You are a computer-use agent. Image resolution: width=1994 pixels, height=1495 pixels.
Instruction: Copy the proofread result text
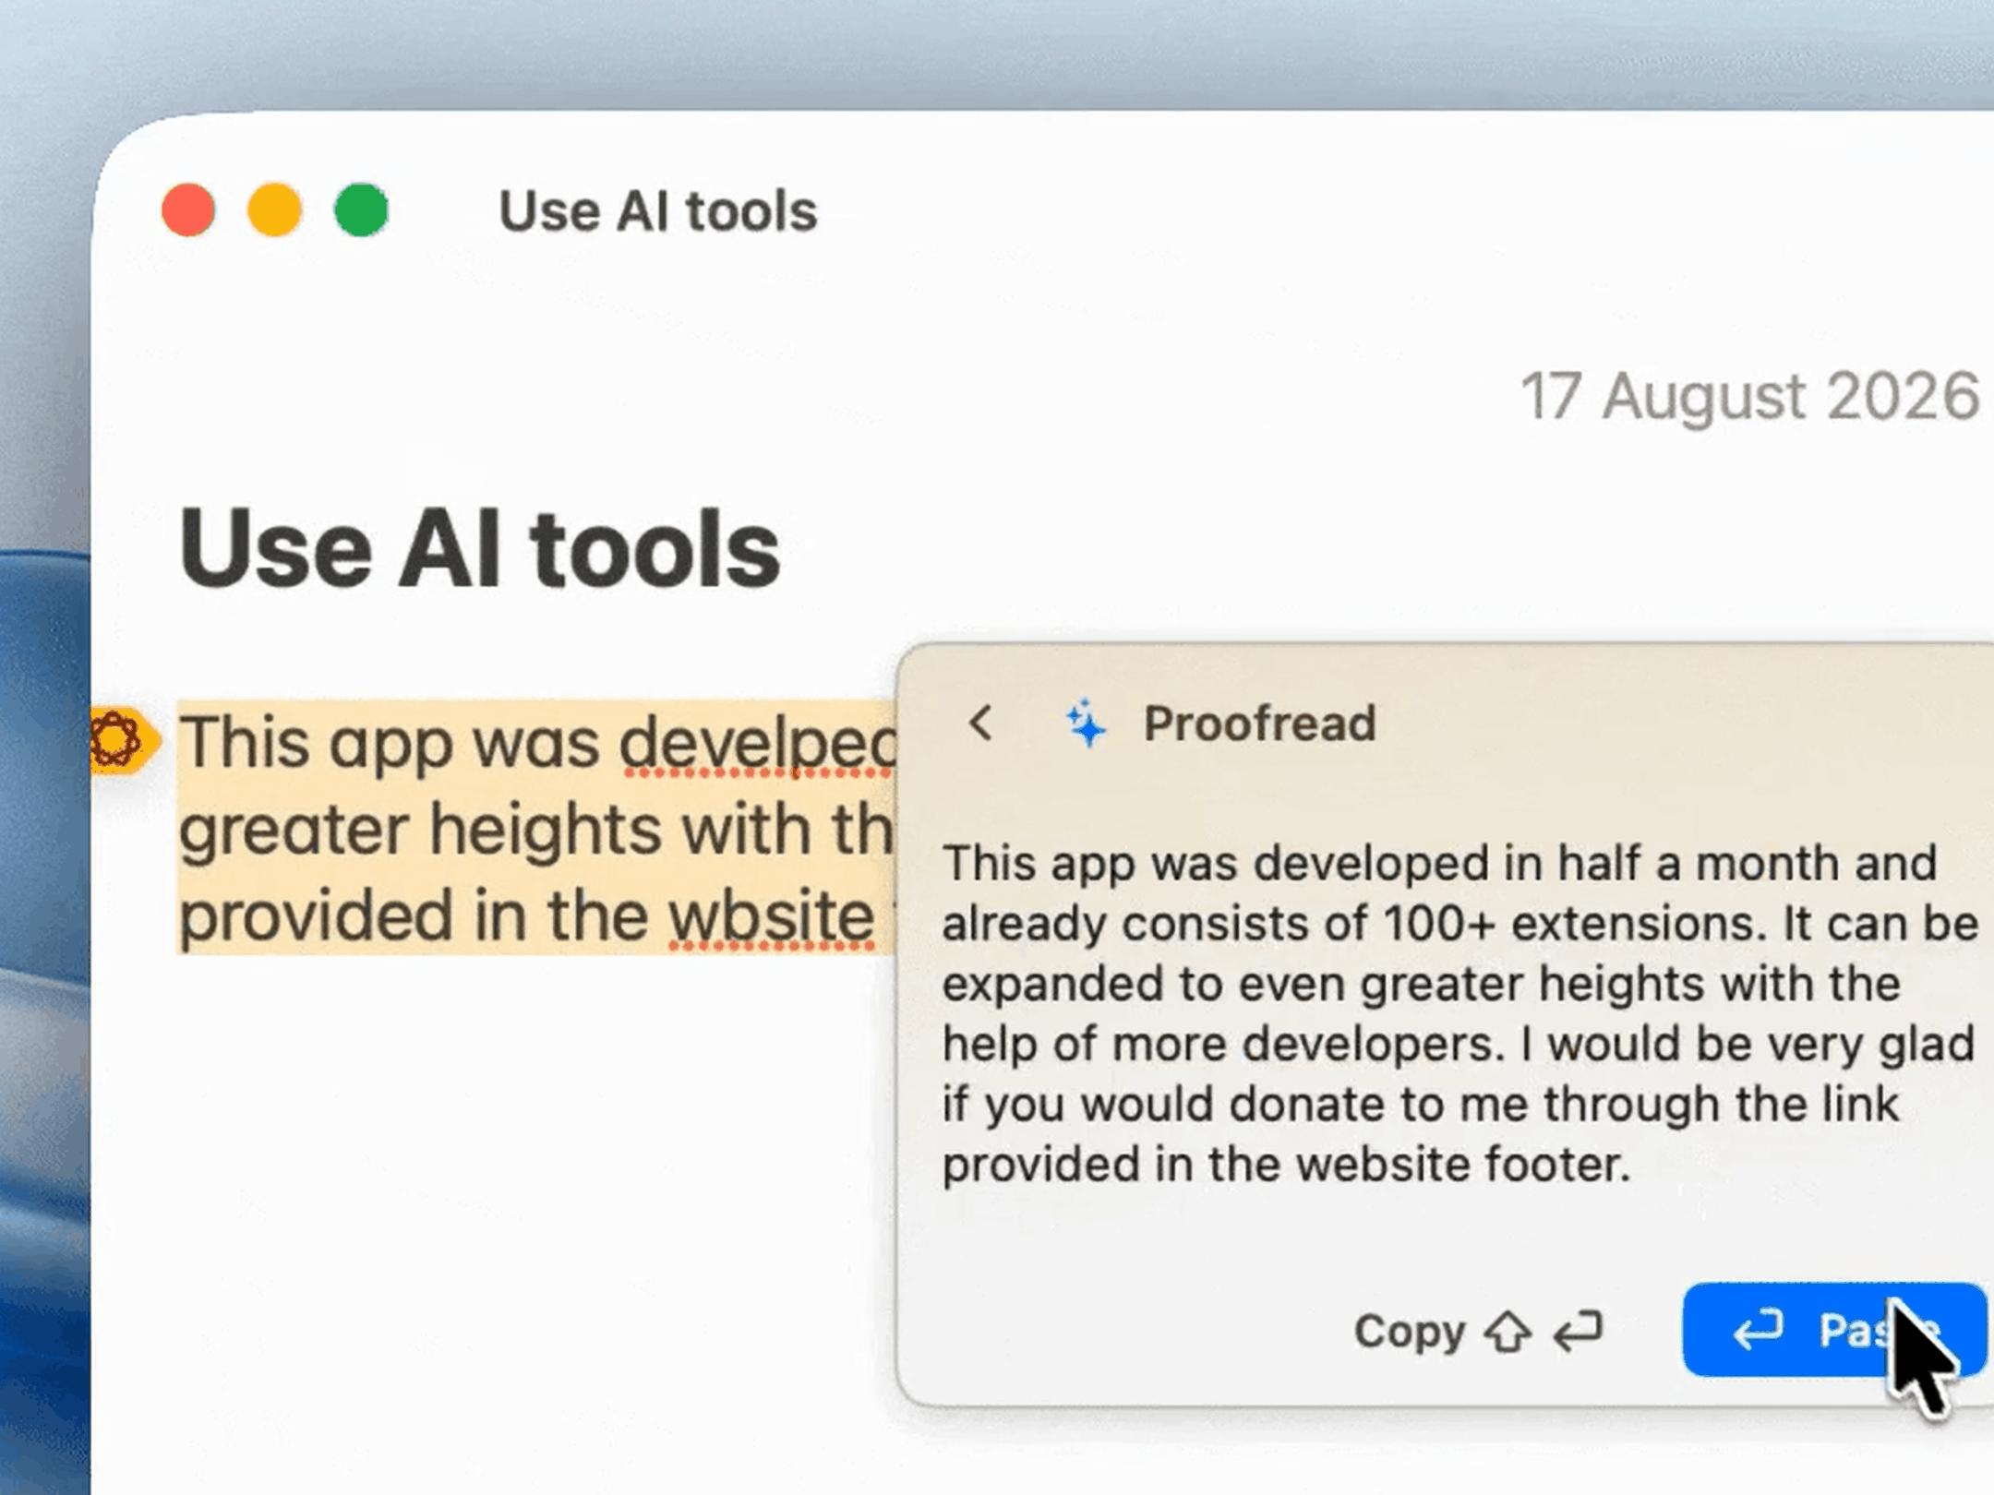pos(1478,1332)
